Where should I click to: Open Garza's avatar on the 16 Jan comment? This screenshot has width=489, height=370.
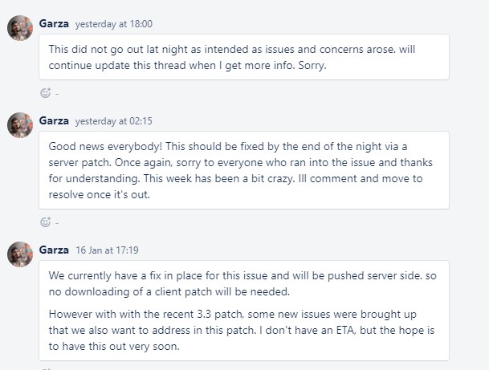20,254
